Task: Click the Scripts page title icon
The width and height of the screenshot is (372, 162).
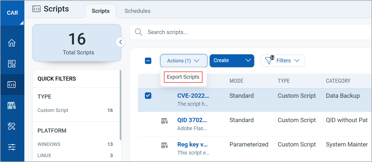Action: tap(36, 9)
